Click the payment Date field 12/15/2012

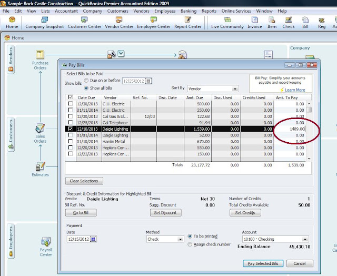78,239
